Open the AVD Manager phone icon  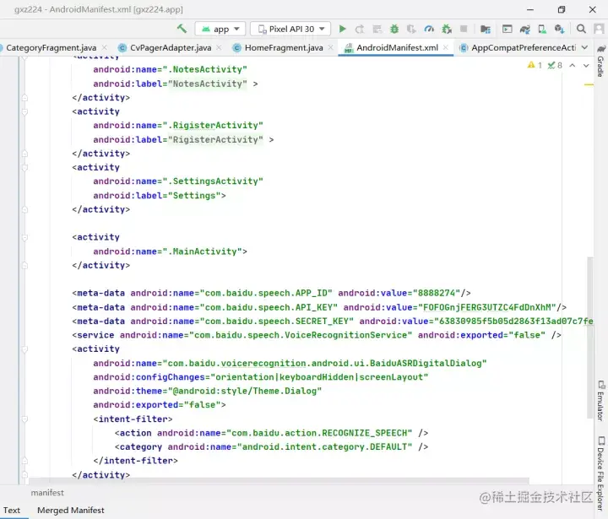click(542, 29)
